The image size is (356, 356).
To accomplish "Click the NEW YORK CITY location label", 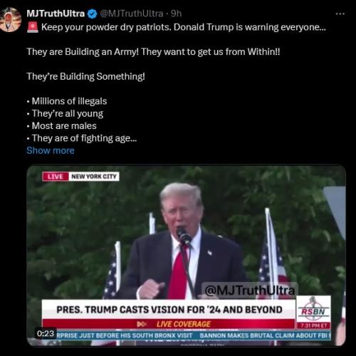I will 94,177.
